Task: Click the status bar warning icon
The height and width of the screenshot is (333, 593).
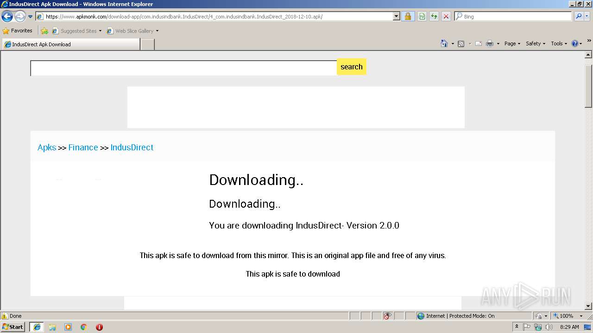Action: [x=5, y=316]
